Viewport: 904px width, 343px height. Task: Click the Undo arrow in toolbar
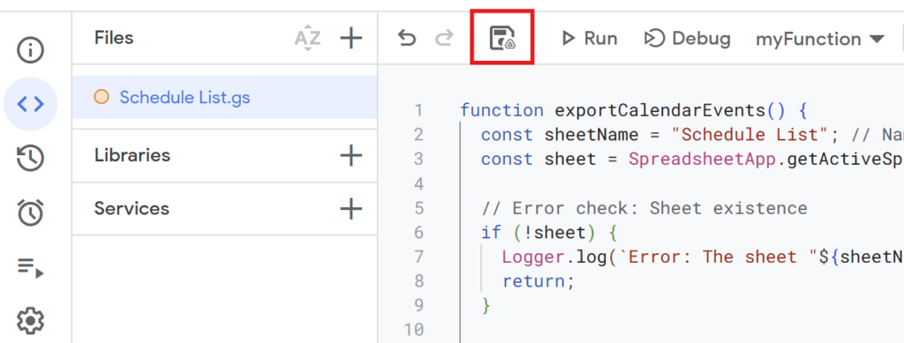tap(407, 39)
